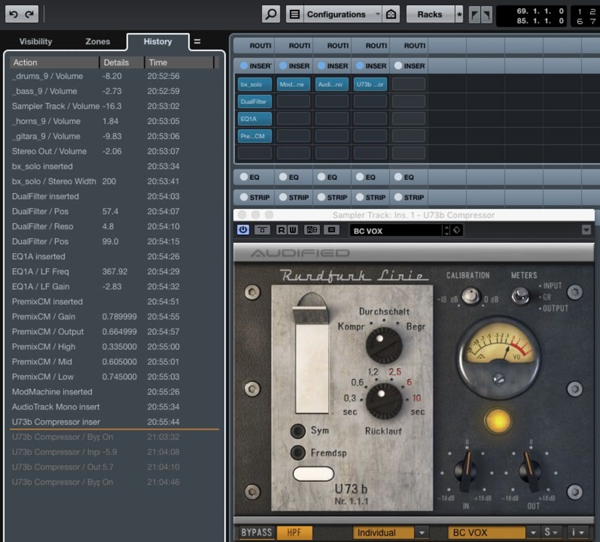Select history entry U73b Compressor inser
The image size is (600, 542).
114,422
